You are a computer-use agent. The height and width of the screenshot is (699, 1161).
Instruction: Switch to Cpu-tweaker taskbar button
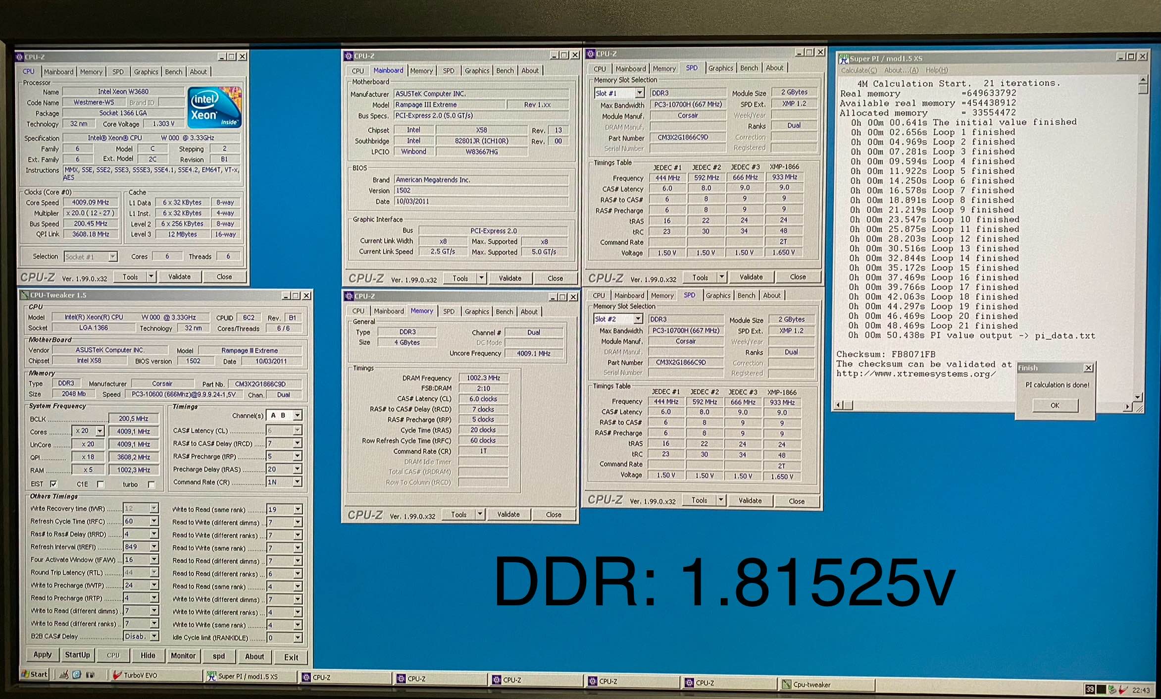pyautogui.click(x=827, y=684)
